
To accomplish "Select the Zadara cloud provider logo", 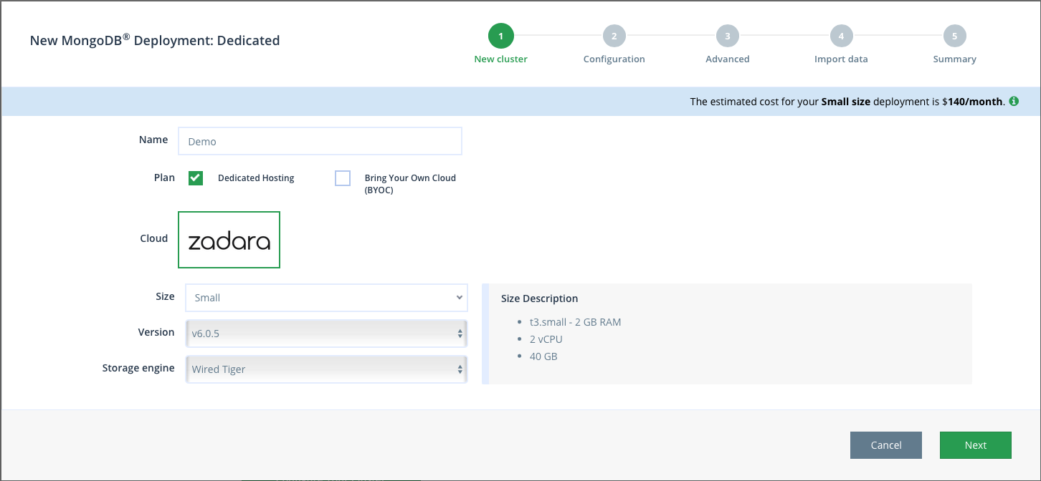I will pos(229,240).
